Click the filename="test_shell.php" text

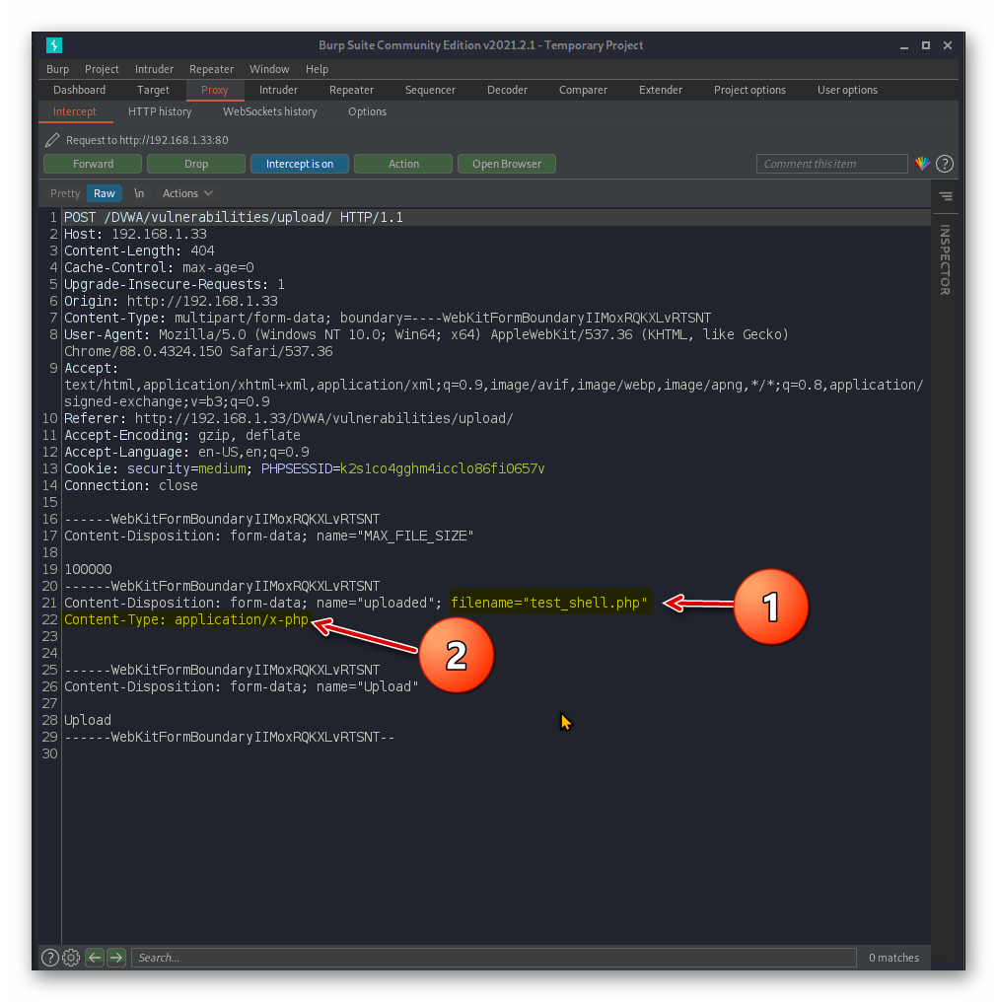tap(549, 603)
